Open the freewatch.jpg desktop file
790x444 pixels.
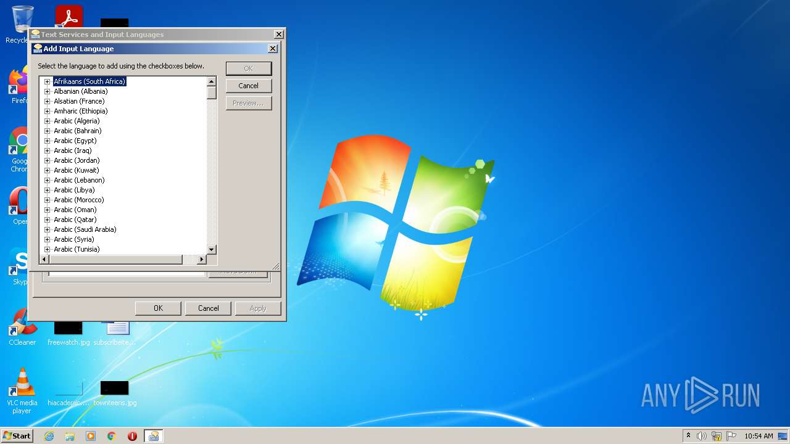pos(69,332)
